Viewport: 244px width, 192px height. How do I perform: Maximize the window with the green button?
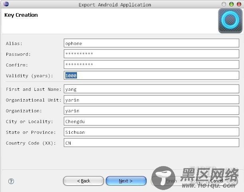[231, 4]
